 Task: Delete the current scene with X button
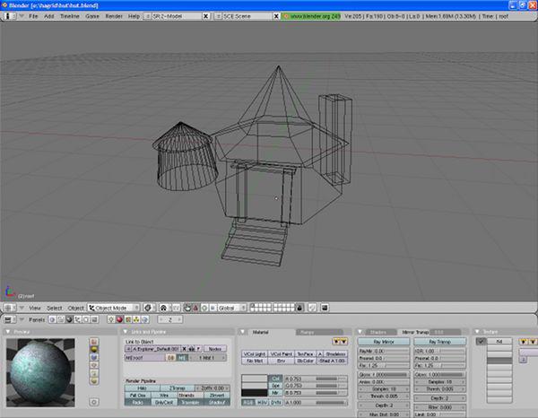pos(276,16)
